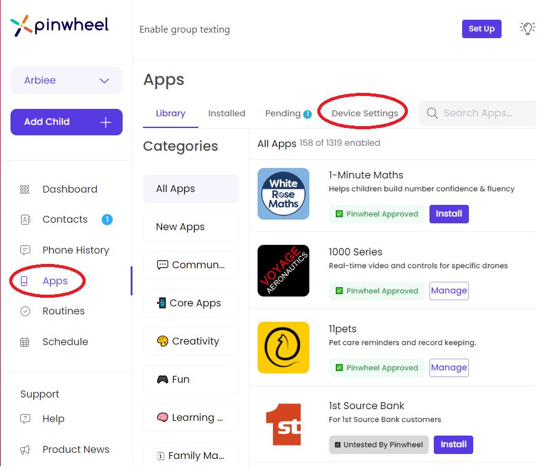The height and width of the screenshot is (470, 541).
Task: Click the Set Up button
Action: 481,28
